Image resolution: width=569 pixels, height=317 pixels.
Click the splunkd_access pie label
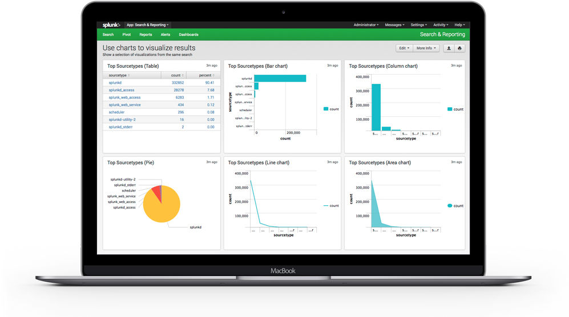[124, 208]
